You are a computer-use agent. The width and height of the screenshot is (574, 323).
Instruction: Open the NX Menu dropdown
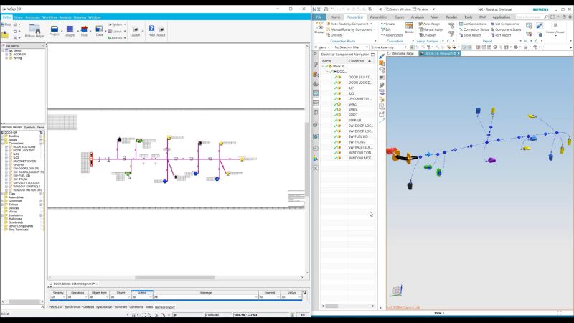point(322,47)
